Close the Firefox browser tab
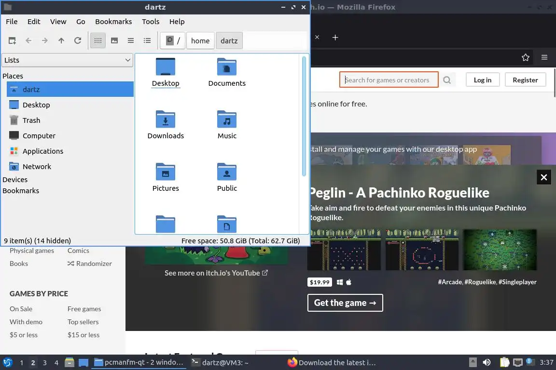The width and height of the screenshot is (556, 370). click(317, 37)
